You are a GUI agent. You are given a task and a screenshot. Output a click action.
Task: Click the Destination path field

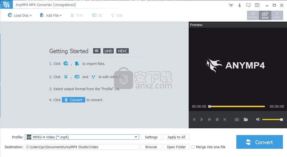pos(82,147)
